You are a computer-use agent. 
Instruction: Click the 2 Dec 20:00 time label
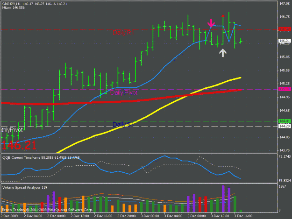[x=127, y=216]
